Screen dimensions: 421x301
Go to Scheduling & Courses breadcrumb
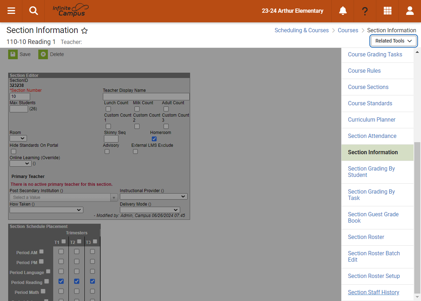301,30
